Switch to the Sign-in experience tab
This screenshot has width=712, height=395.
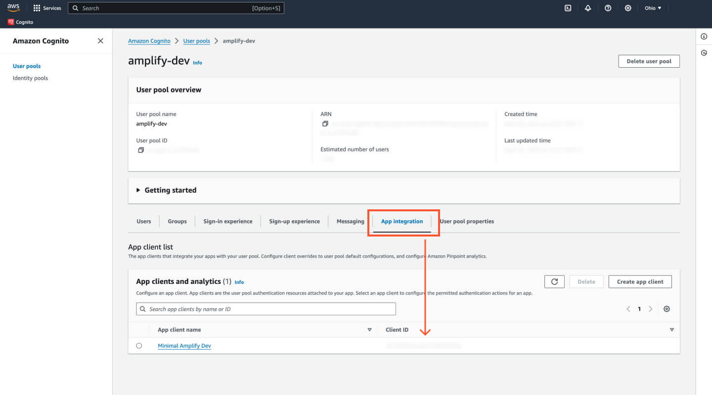point(228,221)
